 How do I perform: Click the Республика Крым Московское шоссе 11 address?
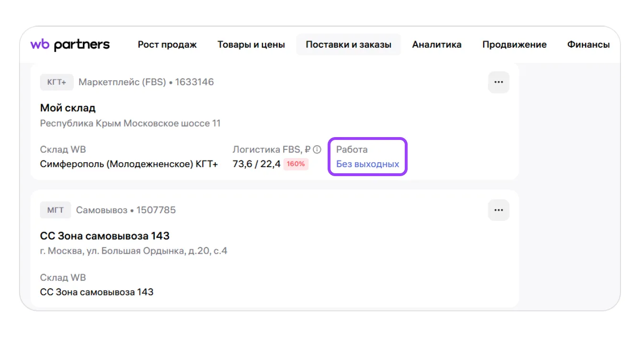pos(130,123)
